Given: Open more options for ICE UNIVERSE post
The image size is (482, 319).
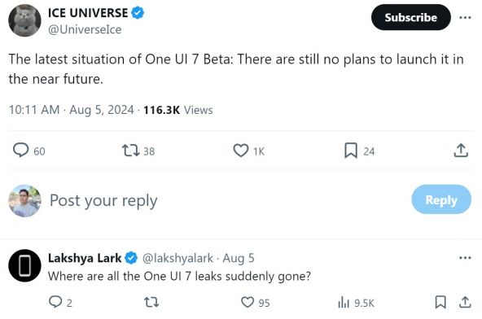Looking at the screenshot, I should point(465,18).
